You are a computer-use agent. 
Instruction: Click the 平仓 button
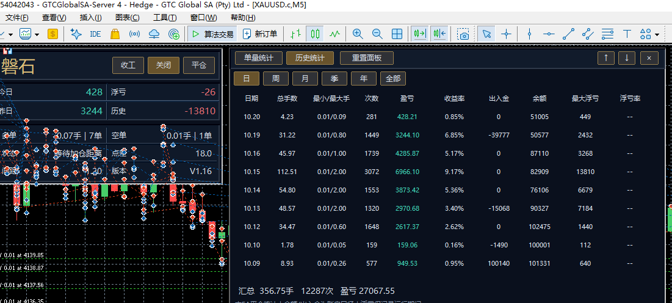click(x=199, y=65)
